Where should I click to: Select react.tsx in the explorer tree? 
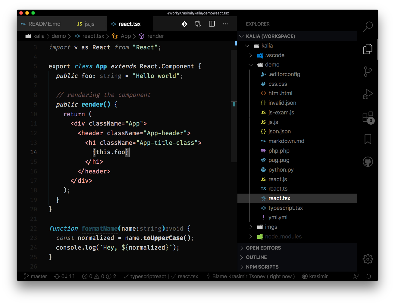point(297,198)
